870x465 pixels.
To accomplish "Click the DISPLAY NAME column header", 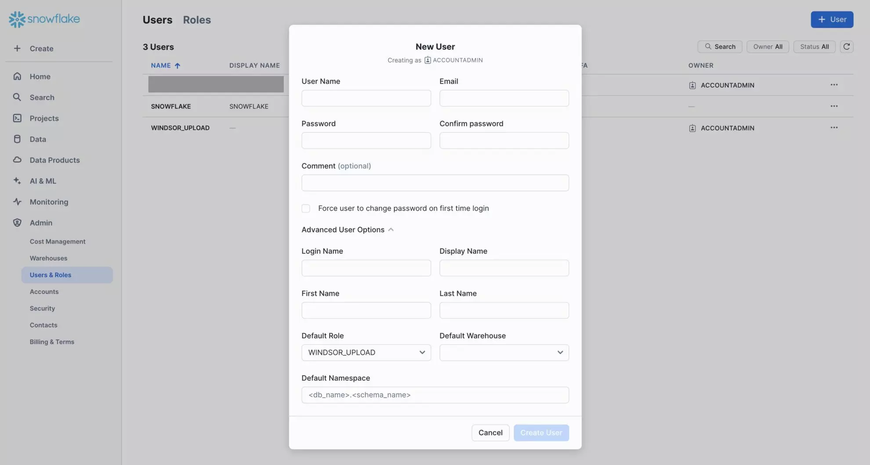I will coord(254,65).
